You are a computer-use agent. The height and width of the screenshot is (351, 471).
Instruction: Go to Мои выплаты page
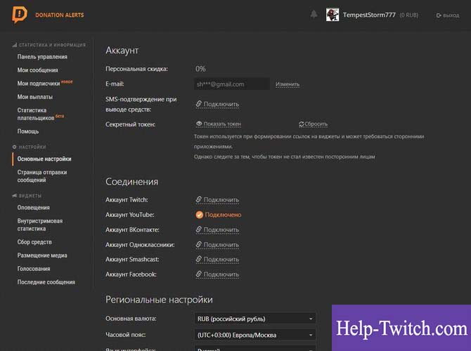[x=34, y=97]
